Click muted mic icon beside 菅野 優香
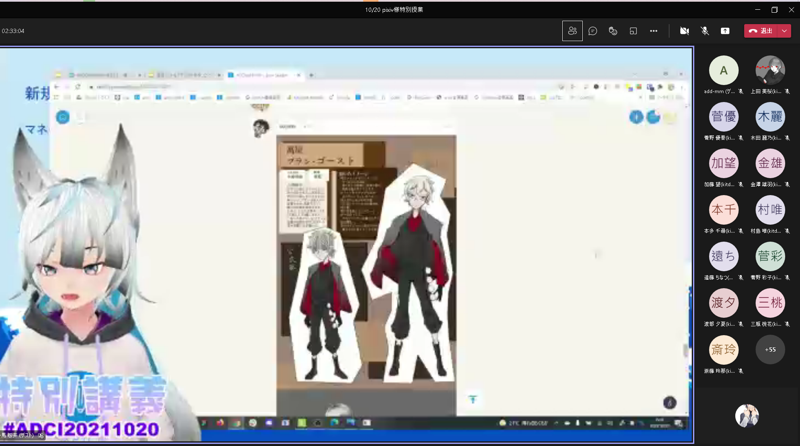 (741, 138)
